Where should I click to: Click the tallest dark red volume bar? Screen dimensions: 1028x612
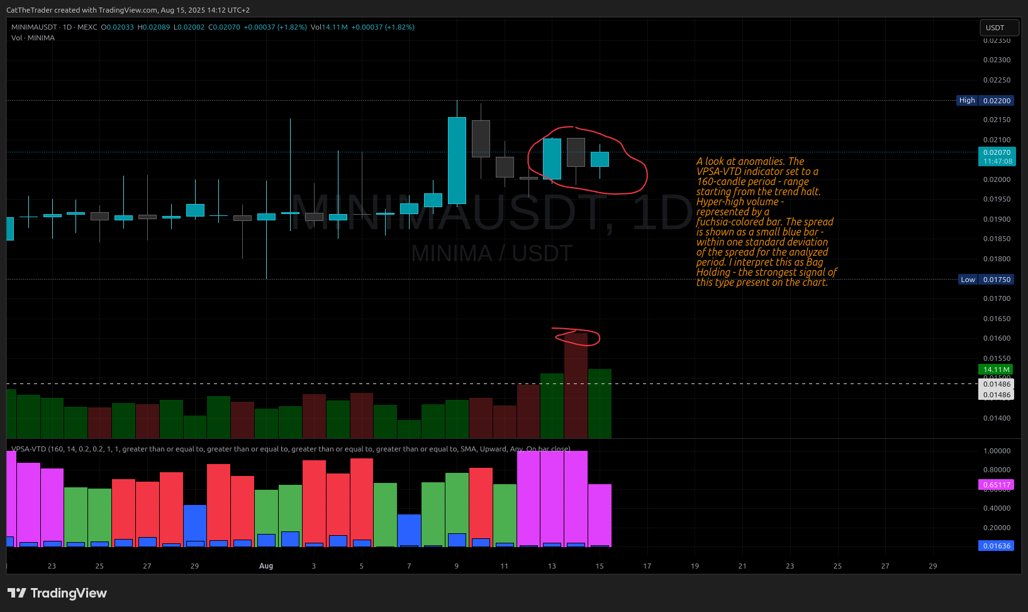coord(576,385)
